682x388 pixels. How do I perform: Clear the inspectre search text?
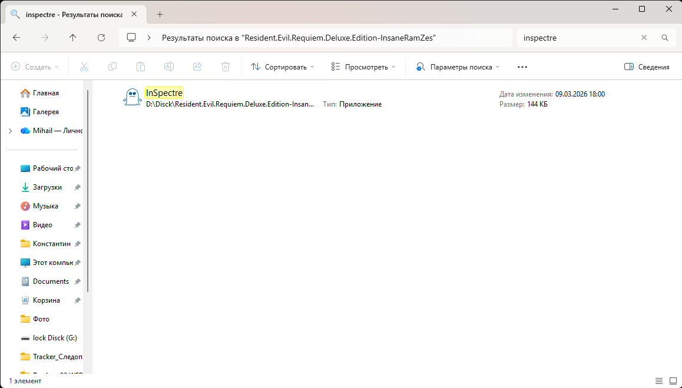(x=644, y=38)
